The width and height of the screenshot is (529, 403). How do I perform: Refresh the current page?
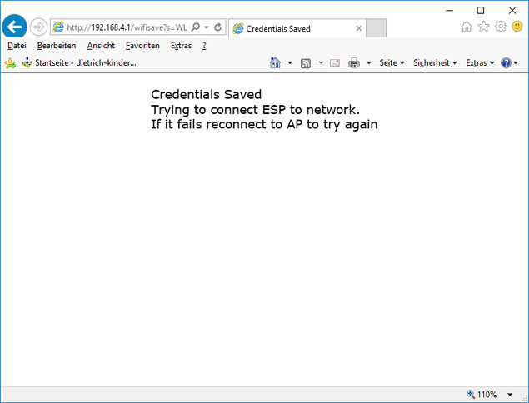(218, 27)
